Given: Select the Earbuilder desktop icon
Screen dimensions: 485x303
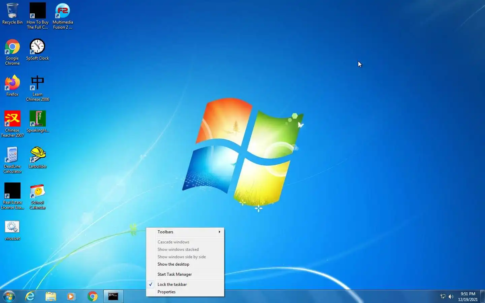Looking at the screenshot, I should point(37,158).
